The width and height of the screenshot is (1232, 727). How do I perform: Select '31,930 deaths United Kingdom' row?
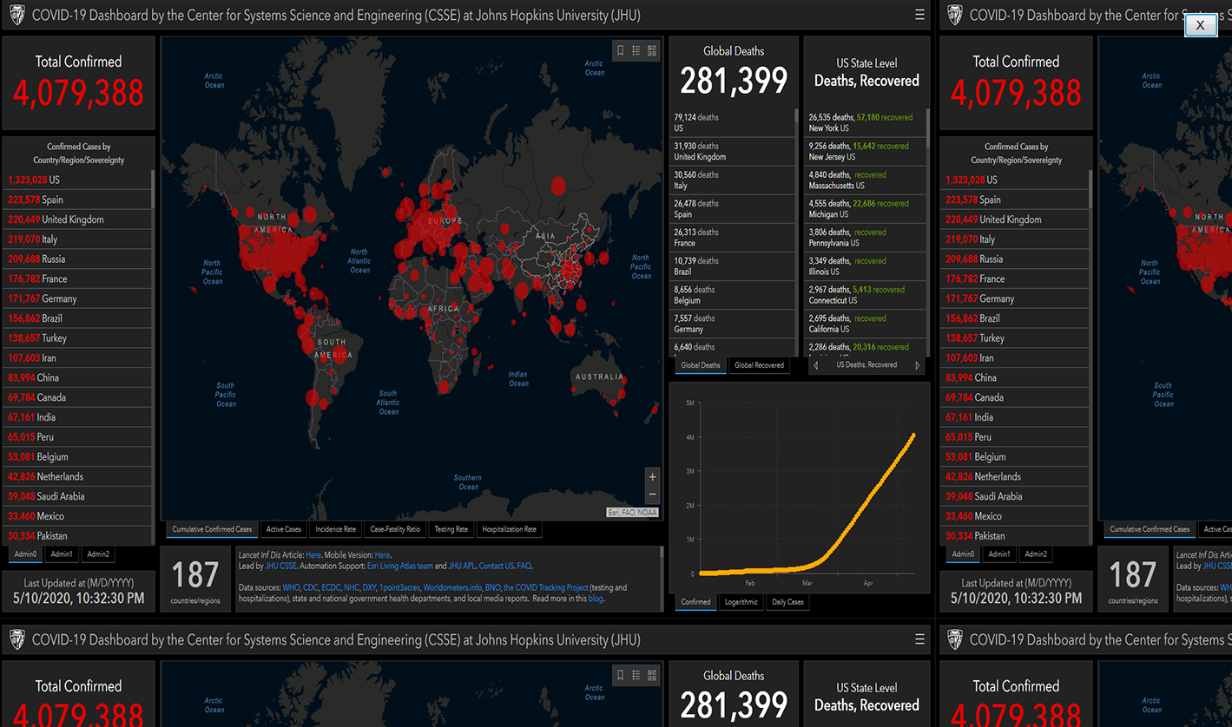(x=732, y=152)
